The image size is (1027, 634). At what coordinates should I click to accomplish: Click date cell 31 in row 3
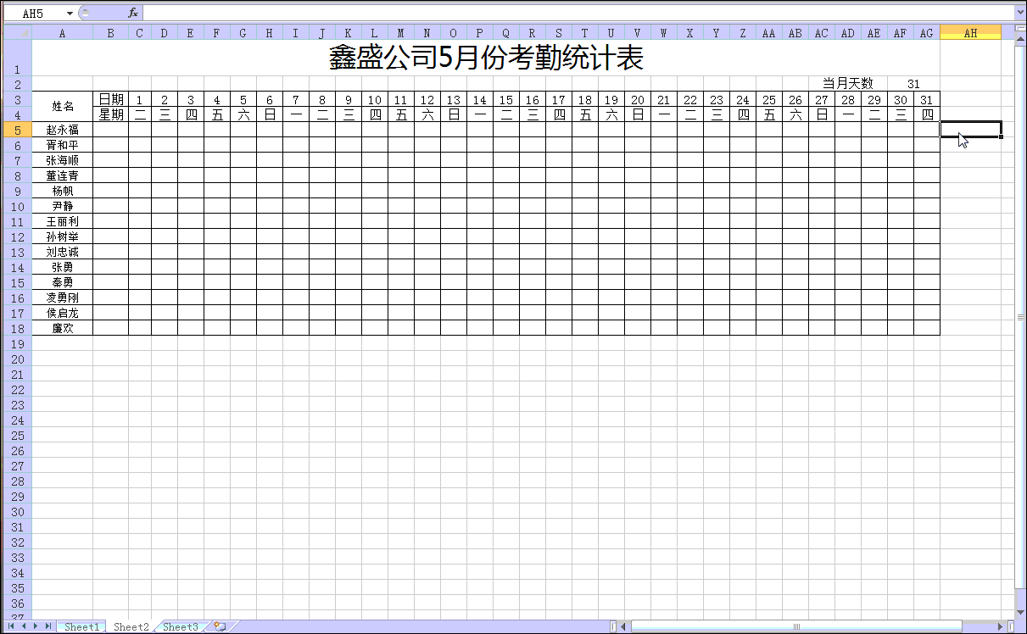[x=927, y=99]
